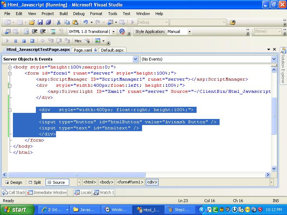Click the Windows Start button

pyautogui.click(x=17, y=210)
